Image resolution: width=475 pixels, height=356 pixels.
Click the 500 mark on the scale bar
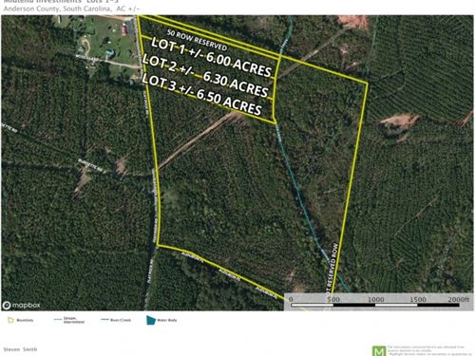pyautogui.click(x=333, y=299)
